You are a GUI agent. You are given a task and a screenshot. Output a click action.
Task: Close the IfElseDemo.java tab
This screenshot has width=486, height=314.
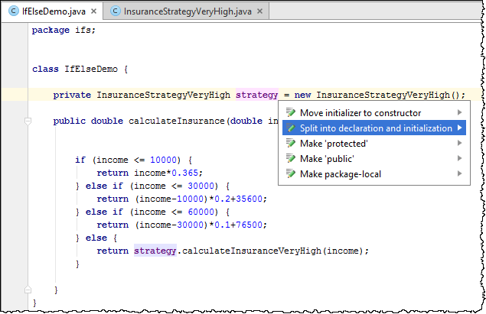[93, 13]
